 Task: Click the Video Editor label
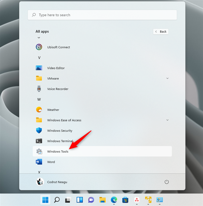(56, 68)
